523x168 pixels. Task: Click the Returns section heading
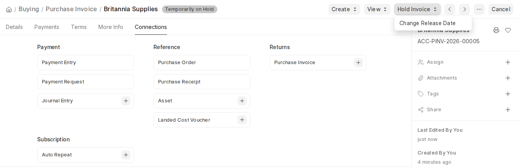pyautogui.click(x=280, y=47)
